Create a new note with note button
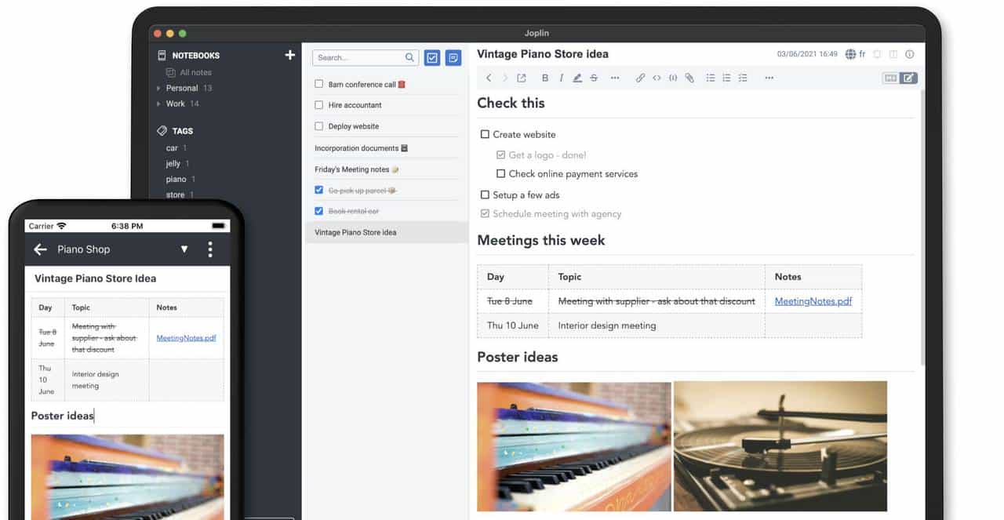Viewport: 1004px width, 520px height. (x=453, y=57)
